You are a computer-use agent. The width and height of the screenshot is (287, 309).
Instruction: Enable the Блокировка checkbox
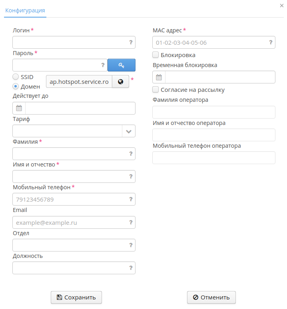[x=156, y=55]
